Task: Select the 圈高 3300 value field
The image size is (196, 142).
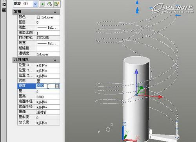Action: [48, 97]
